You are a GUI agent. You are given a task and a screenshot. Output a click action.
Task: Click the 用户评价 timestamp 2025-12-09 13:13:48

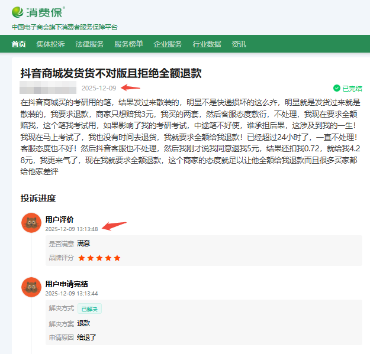point(72,229)
